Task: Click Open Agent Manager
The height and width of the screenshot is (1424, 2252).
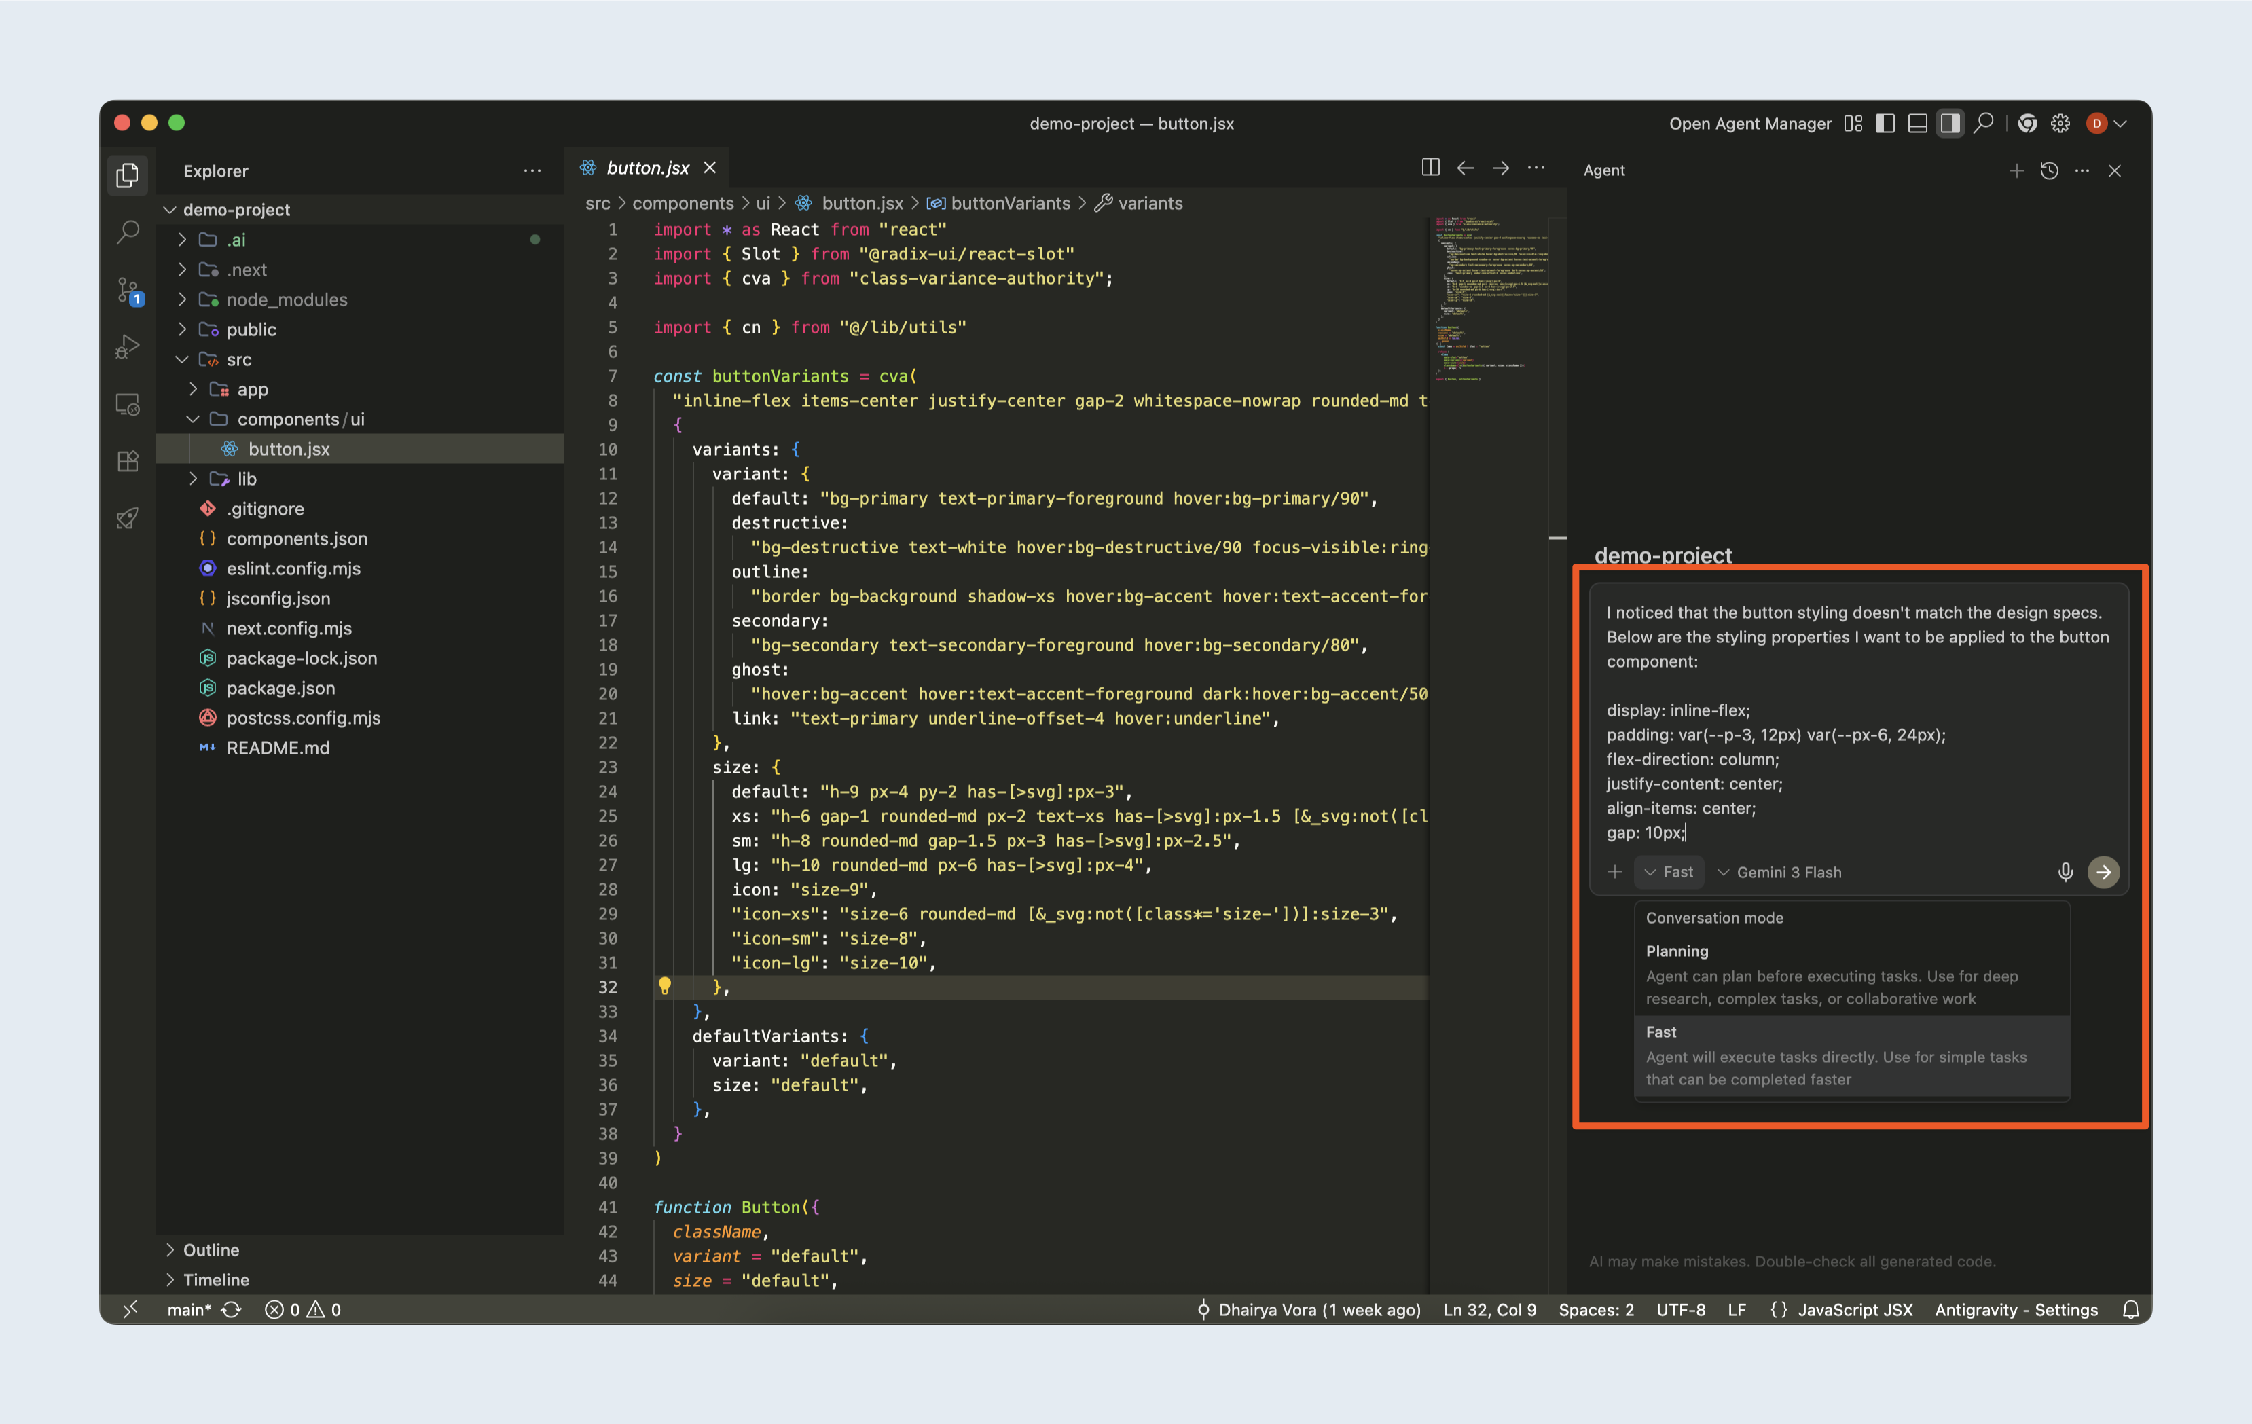Action: [1749, 124]
